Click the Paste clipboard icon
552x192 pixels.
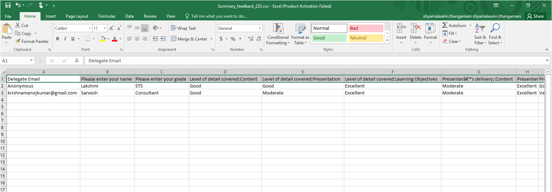coord(7,29)
